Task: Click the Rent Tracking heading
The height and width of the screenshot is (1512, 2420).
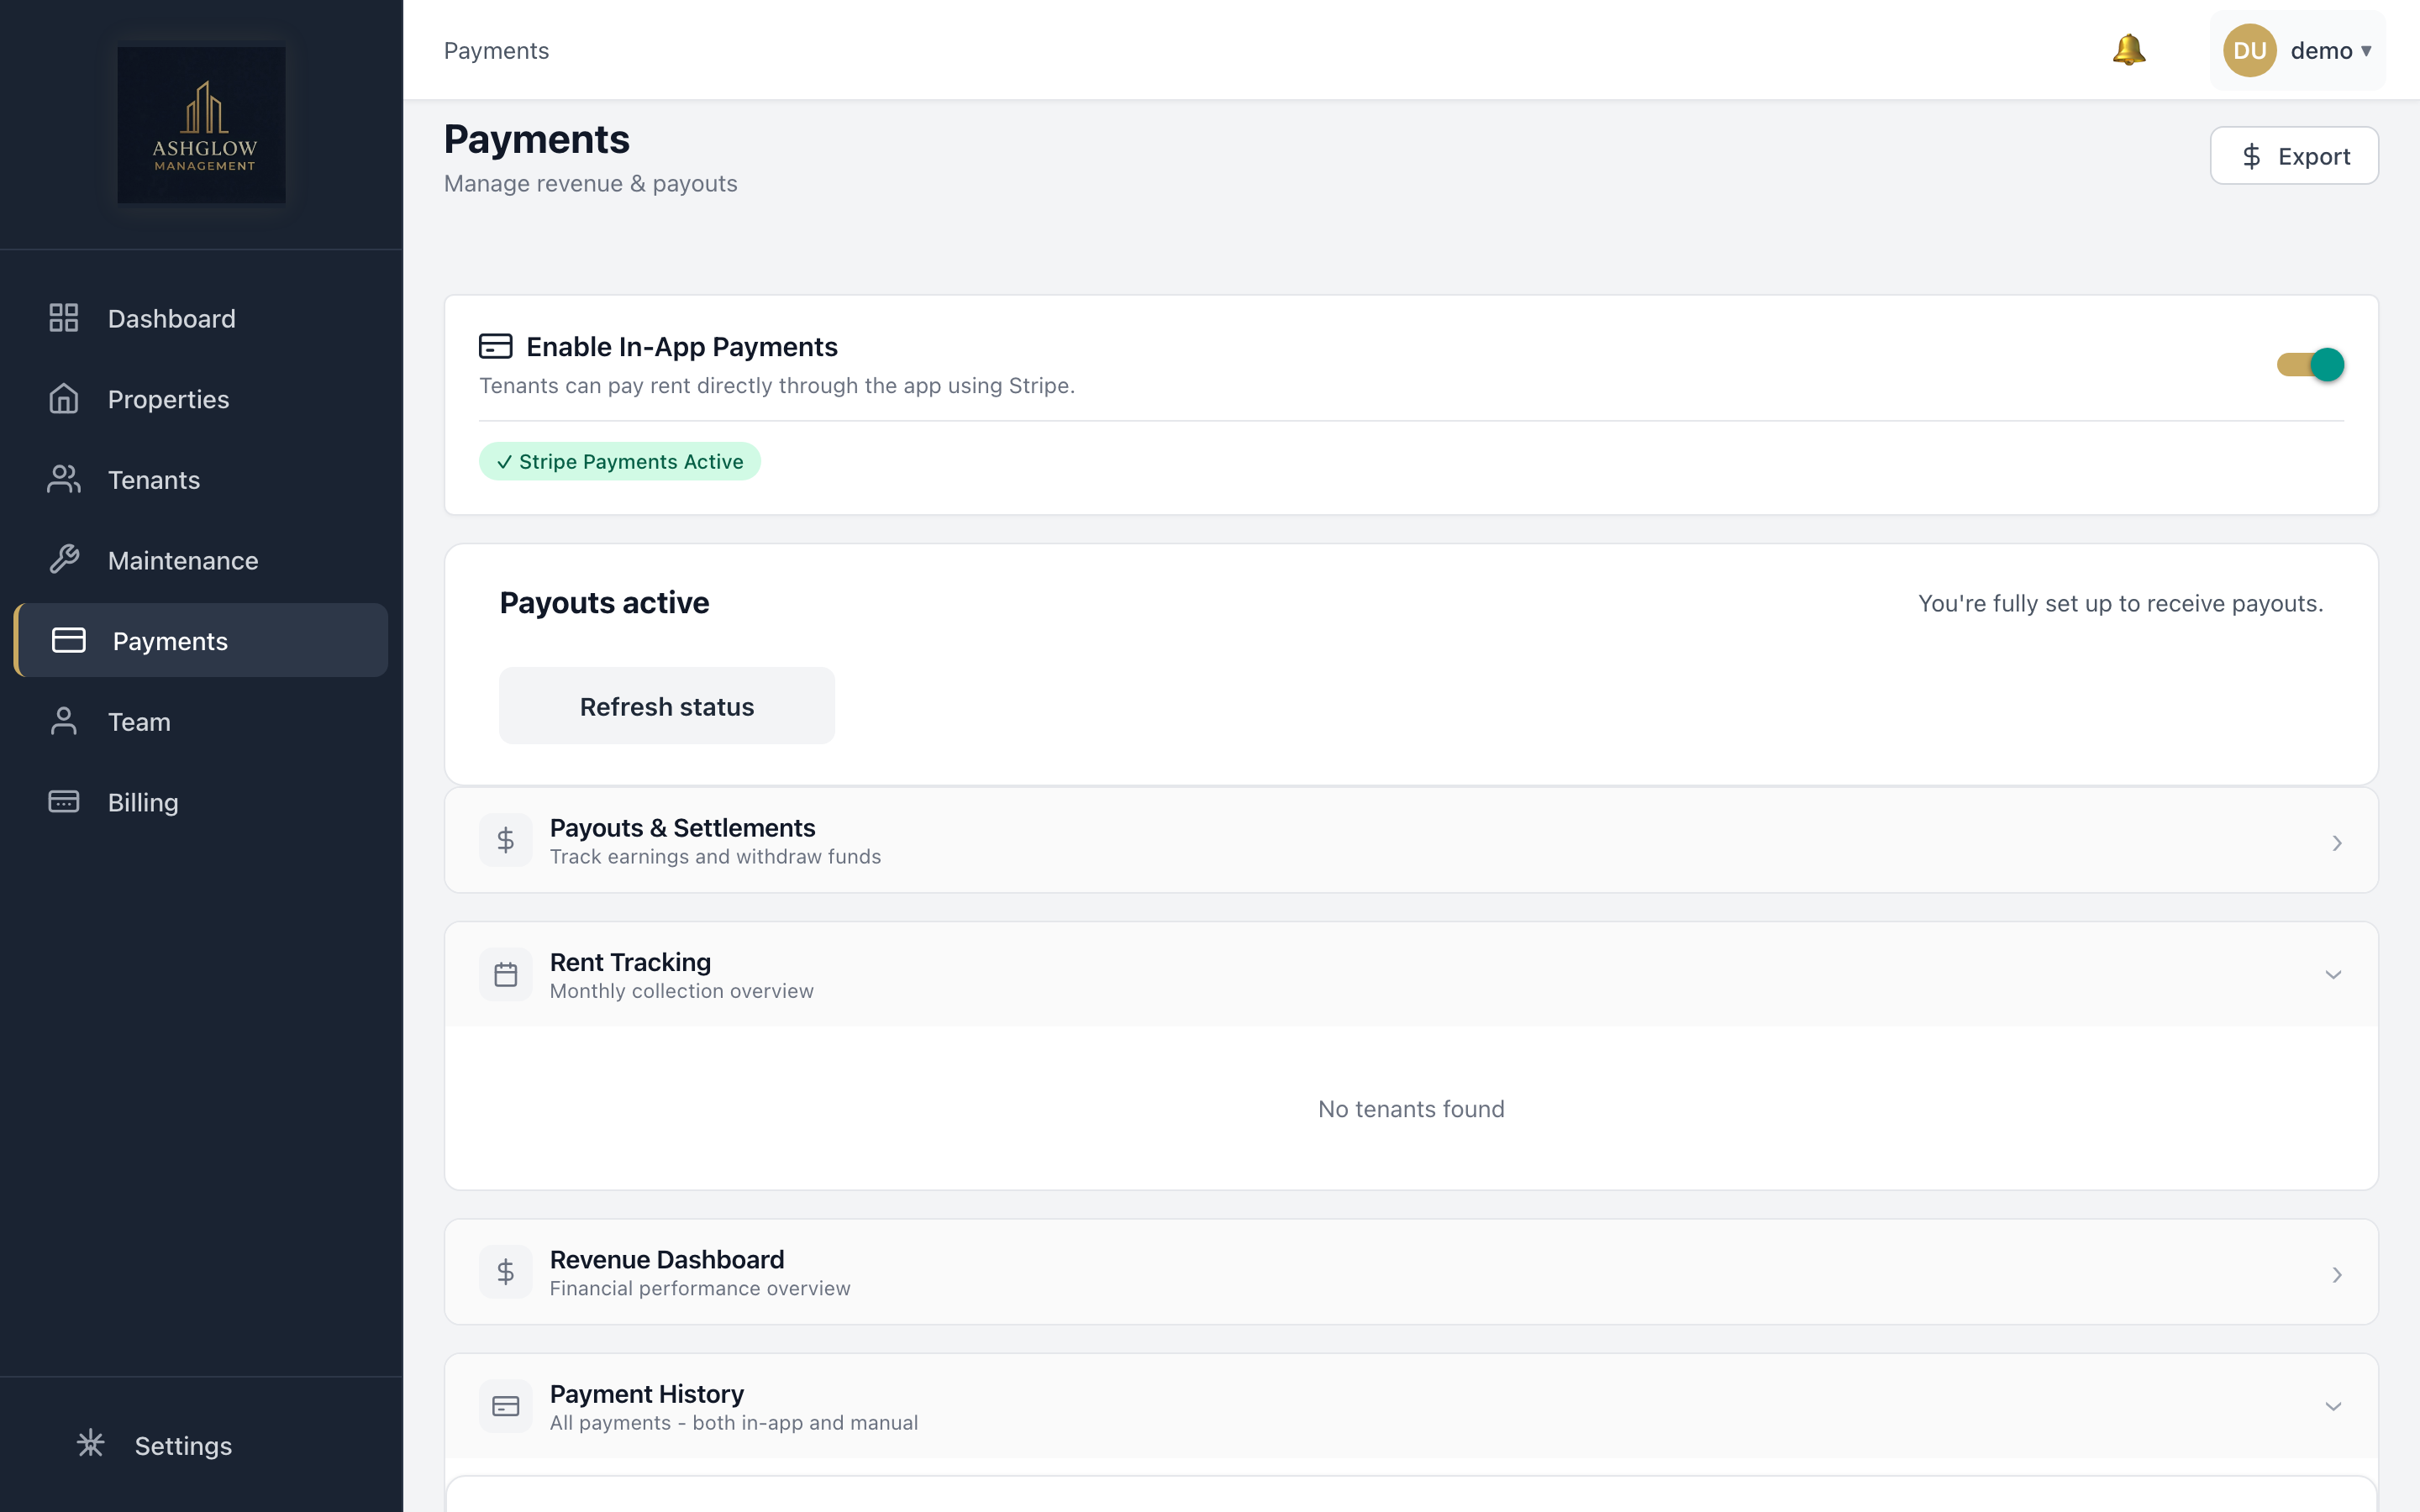Action: point(630,961)
